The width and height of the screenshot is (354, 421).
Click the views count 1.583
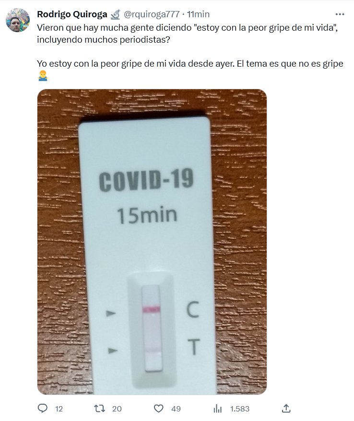tap(240, 409)
